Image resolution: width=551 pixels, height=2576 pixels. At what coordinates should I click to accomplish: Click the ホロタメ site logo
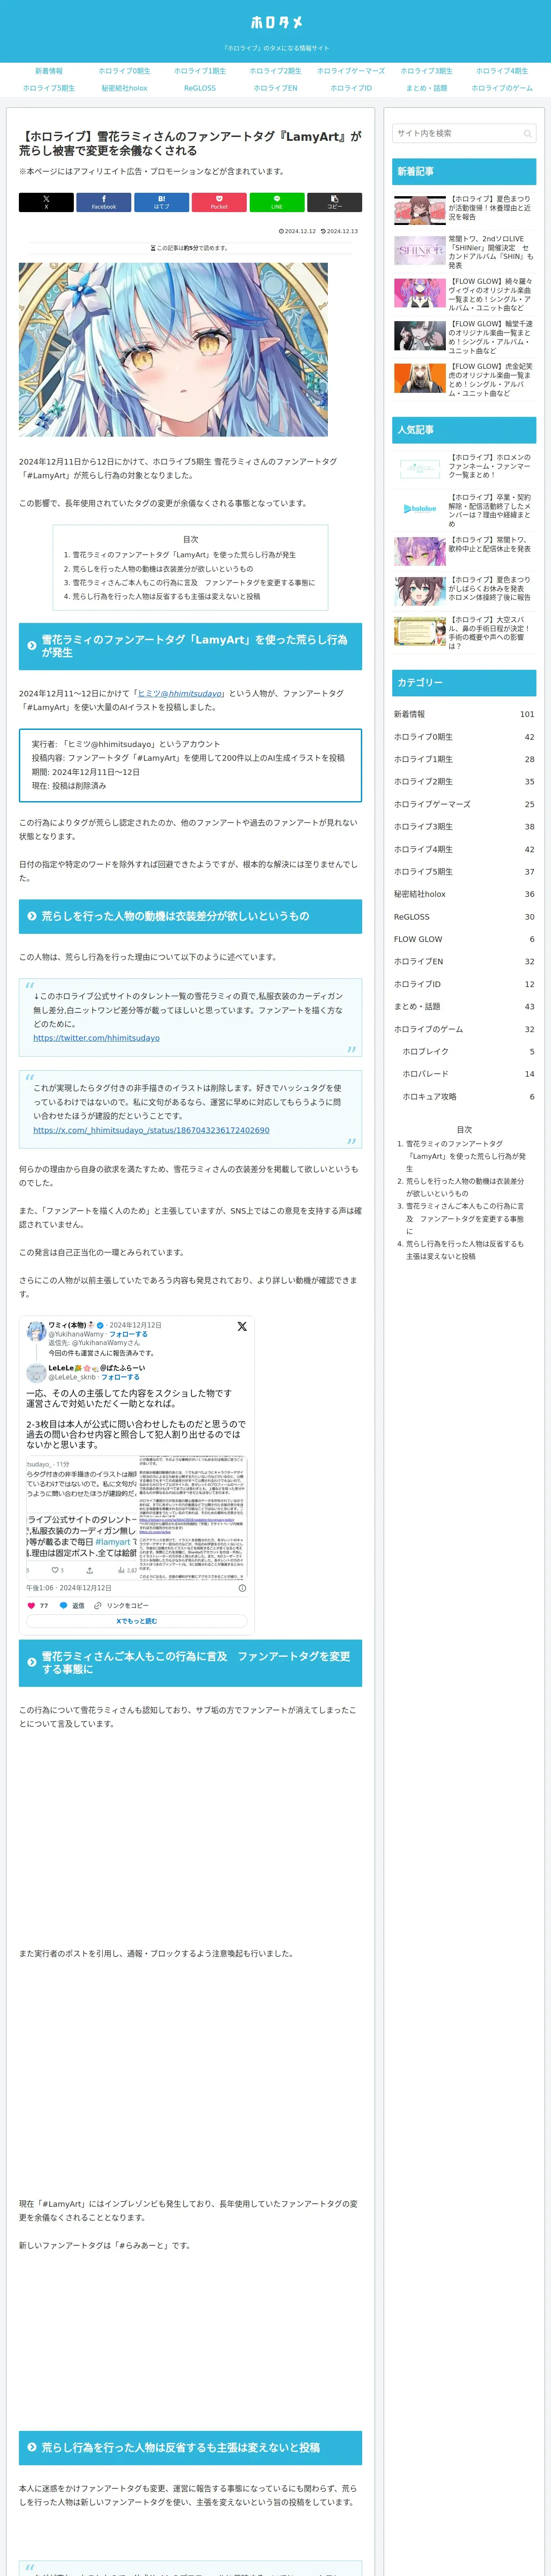coord(276,22)
